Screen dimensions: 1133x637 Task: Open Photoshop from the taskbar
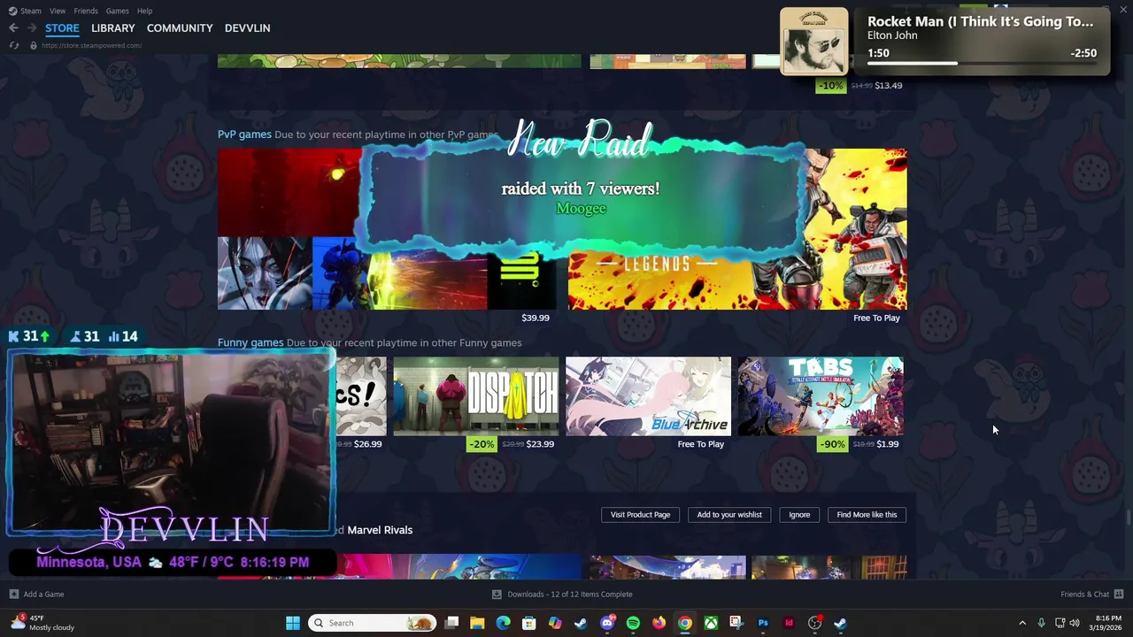click(x=763, y=623)
